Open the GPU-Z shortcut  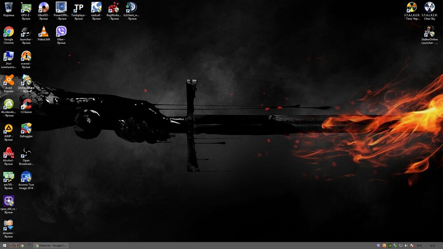[x=26, y=8]
